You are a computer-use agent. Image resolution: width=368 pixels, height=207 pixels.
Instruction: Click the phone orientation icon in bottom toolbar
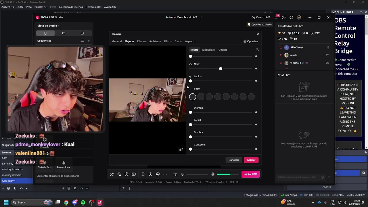(x=143, y=174)
